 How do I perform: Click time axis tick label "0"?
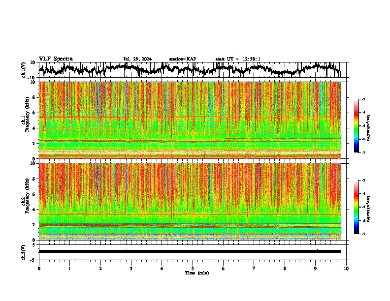39,269
